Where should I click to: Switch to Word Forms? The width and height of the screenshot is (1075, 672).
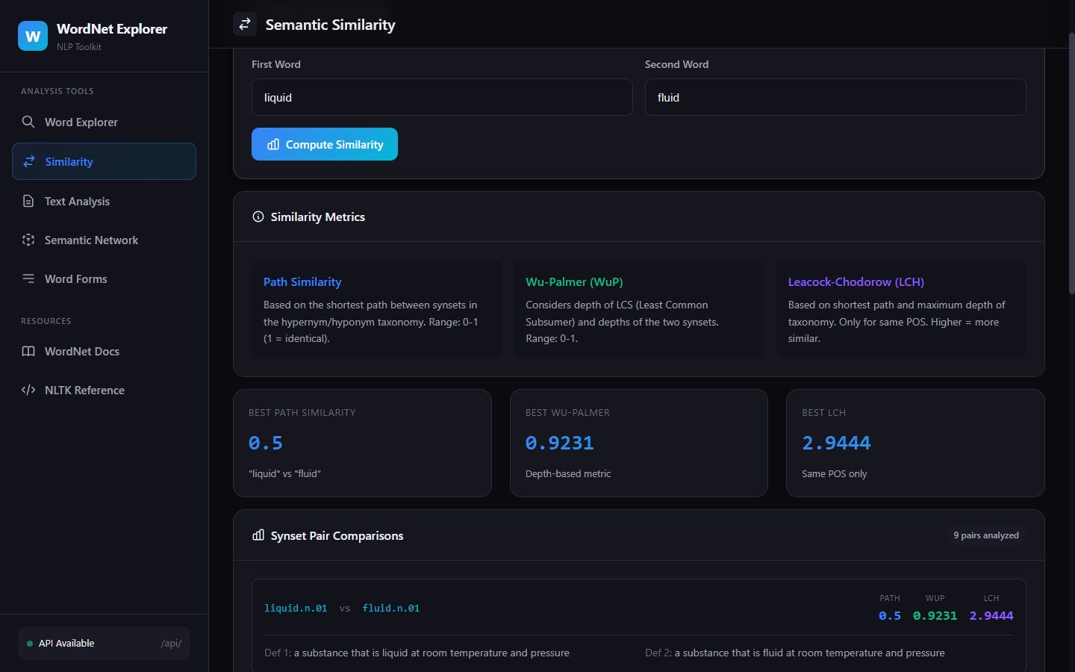pos(104,279)
